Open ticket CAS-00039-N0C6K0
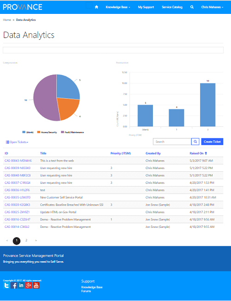Image resolution: width=231 pixels, height=301 pixels. pyautogui.click(x=18, y=168)
